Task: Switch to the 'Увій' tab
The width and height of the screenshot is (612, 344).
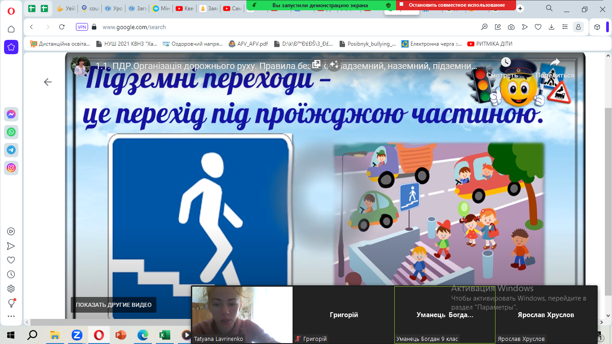Action: point(65,9)
